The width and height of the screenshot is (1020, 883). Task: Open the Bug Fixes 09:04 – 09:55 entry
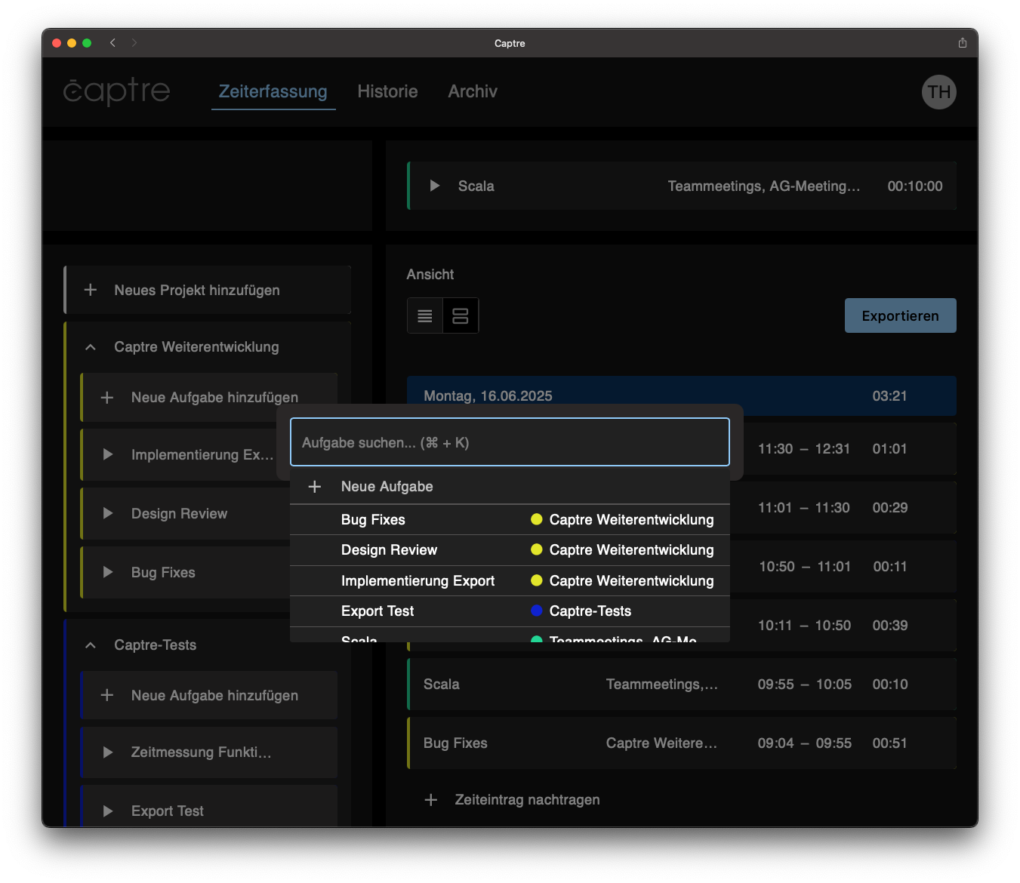click(682, 743)
